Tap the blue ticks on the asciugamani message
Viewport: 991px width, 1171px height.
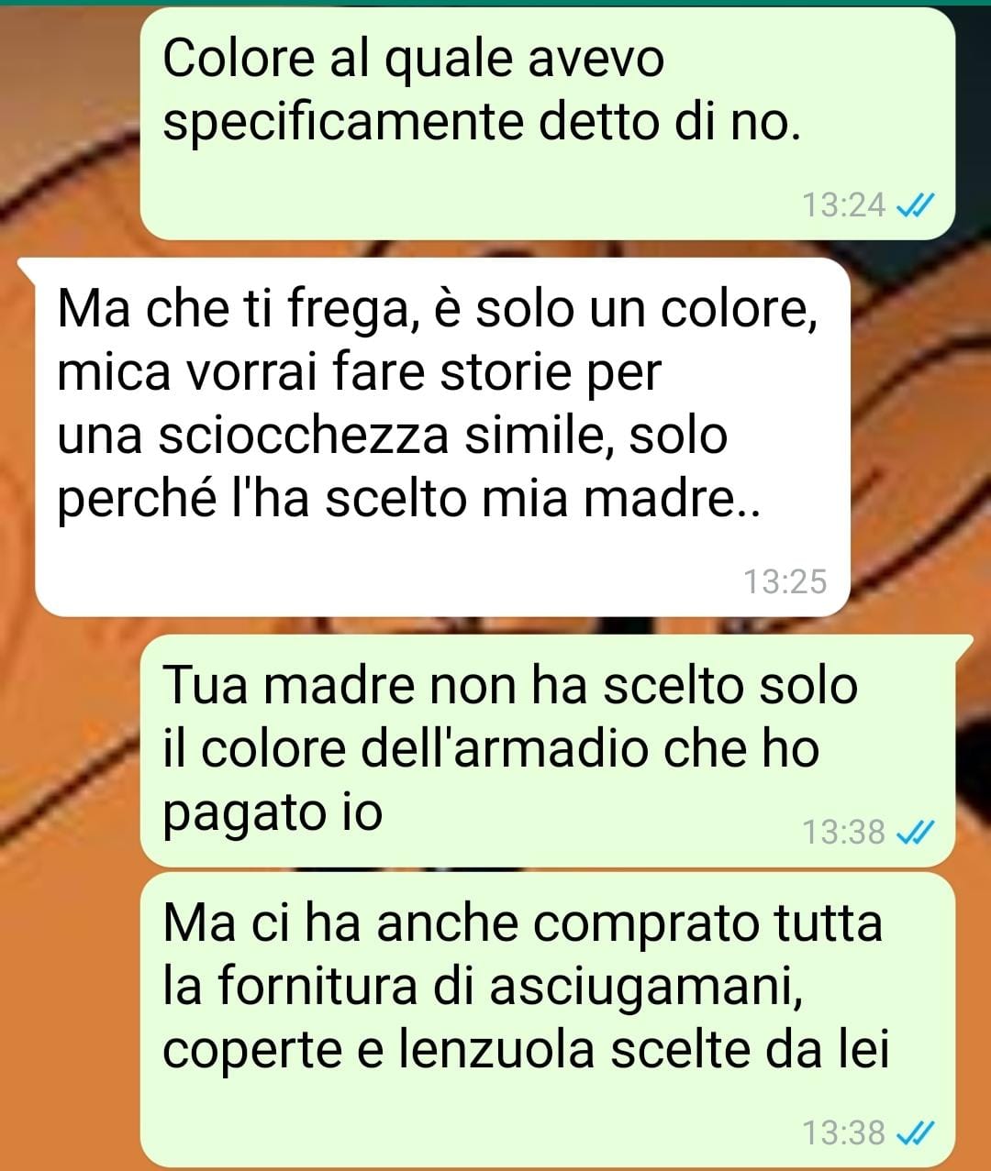pyautogui.click(x=914, y=1133)
